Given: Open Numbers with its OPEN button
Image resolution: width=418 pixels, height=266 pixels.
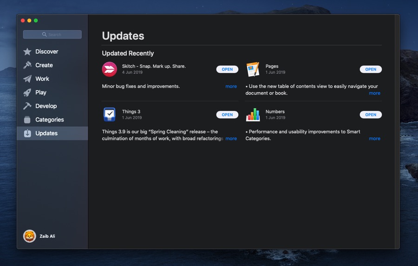Looking at the screenshot, I should [371, 115].
